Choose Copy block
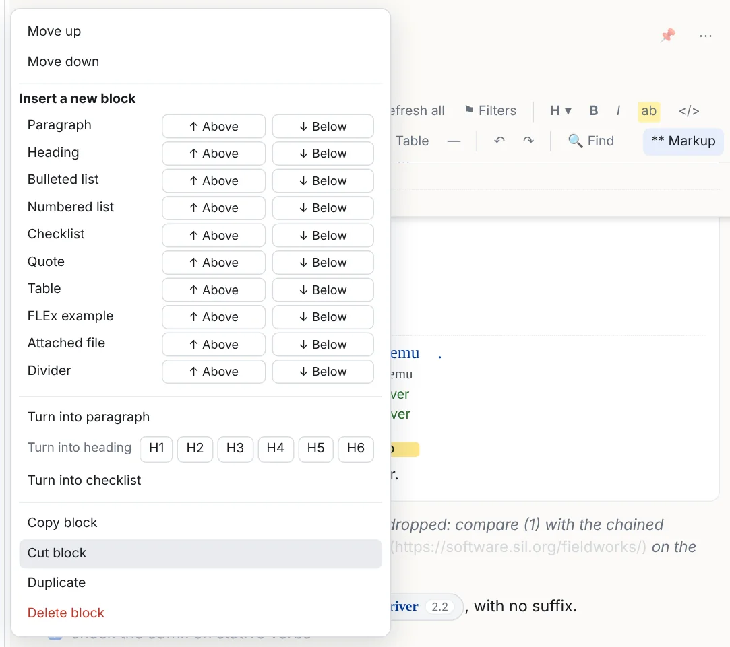This screenshot has height=647, width=730. (x=200, y=523)
